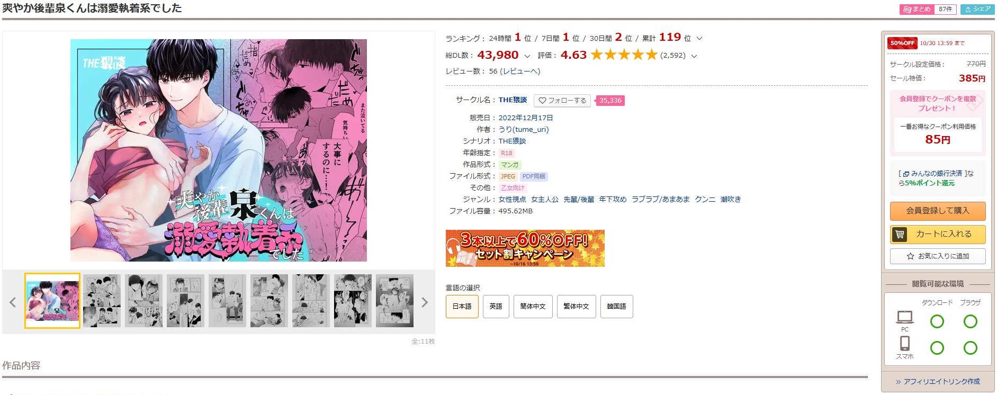Show previous thumbnails with left arrow

[13, 302]
